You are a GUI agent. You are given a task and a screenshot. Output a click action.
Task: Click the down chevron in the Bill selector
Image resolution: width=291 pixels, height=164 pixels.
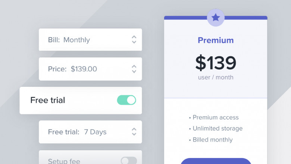[x=134, y=42]
